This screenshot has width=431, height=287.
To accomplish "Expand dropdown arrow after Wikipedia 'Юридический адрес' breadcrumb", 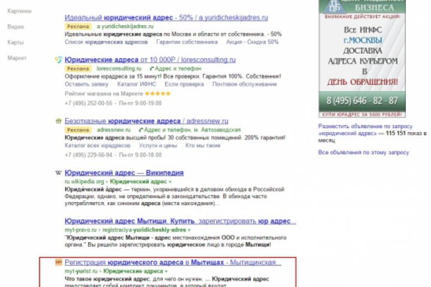I will click(x=170, y=182).
